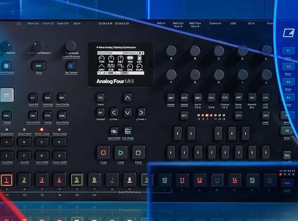The width and height of the screenshot is (298, 221).
Task: Open the ARP parameter page
Action: point(171,98)
